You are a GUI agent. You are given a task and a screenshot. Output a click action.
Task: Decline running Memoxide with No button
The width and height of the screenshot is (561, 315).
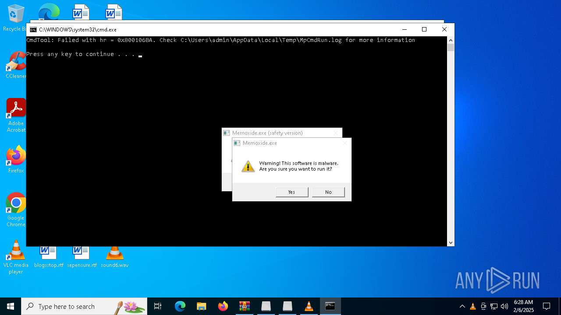tap(328, 192)
